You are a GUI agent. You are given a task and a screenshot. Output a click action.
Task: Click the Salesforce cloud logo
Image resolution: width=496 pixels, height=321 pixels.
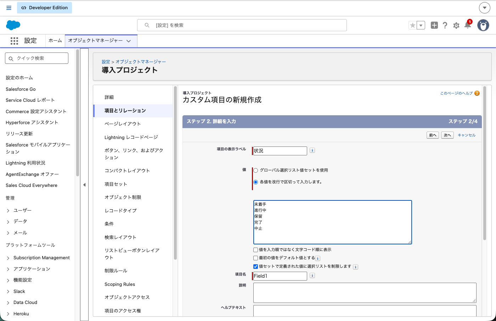(13, 25)
